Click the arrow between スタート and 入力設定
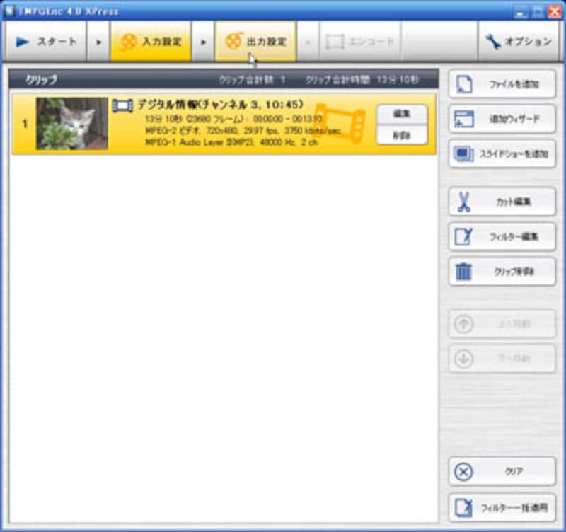The width and height of the screenshot is (566, 532). [x=98, y=42]
